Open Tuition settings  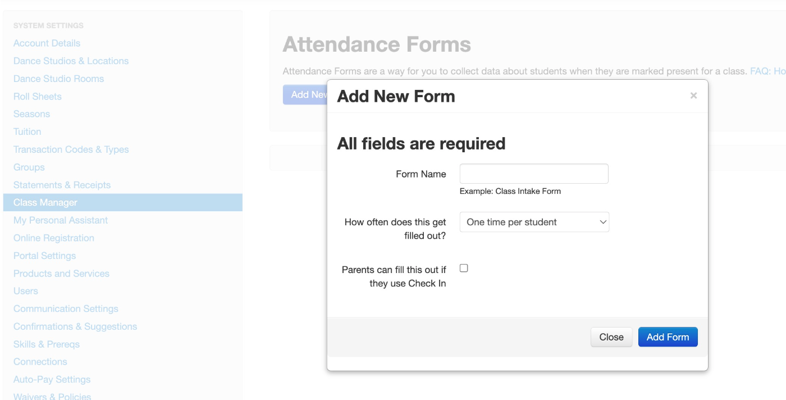(27, 131)
